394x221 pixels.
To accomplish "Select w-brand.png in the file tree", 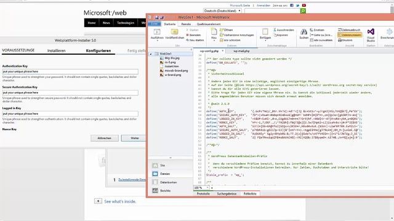I will coord(172,75).
